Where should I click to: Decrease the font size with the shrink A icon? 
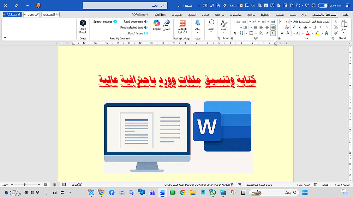[282, 33]
